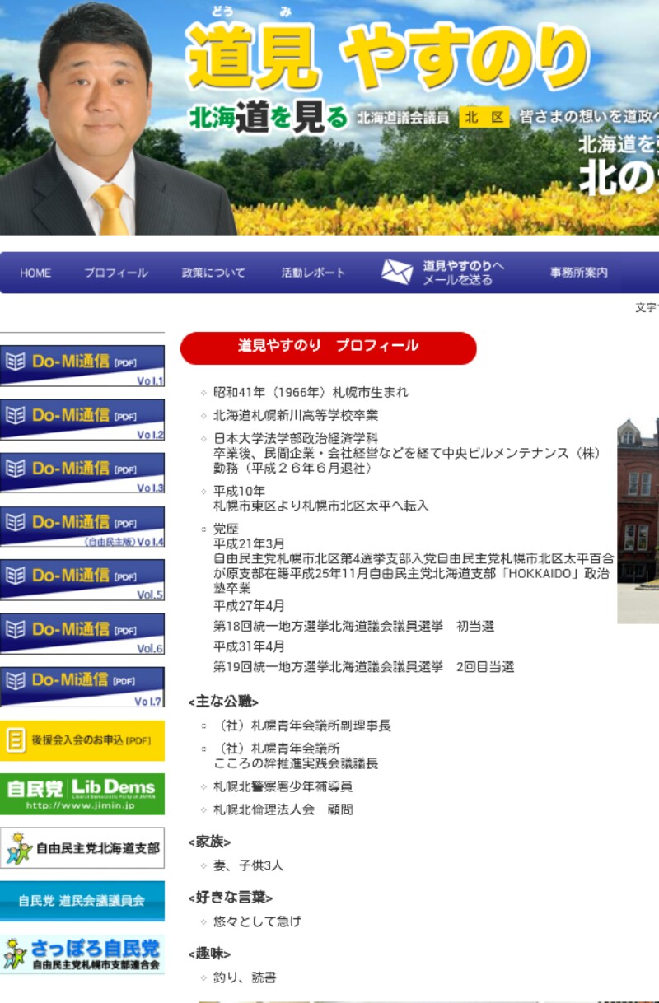Open the Do-Mi通信 自由民主版 Vol.4 banner

point(82,526)
